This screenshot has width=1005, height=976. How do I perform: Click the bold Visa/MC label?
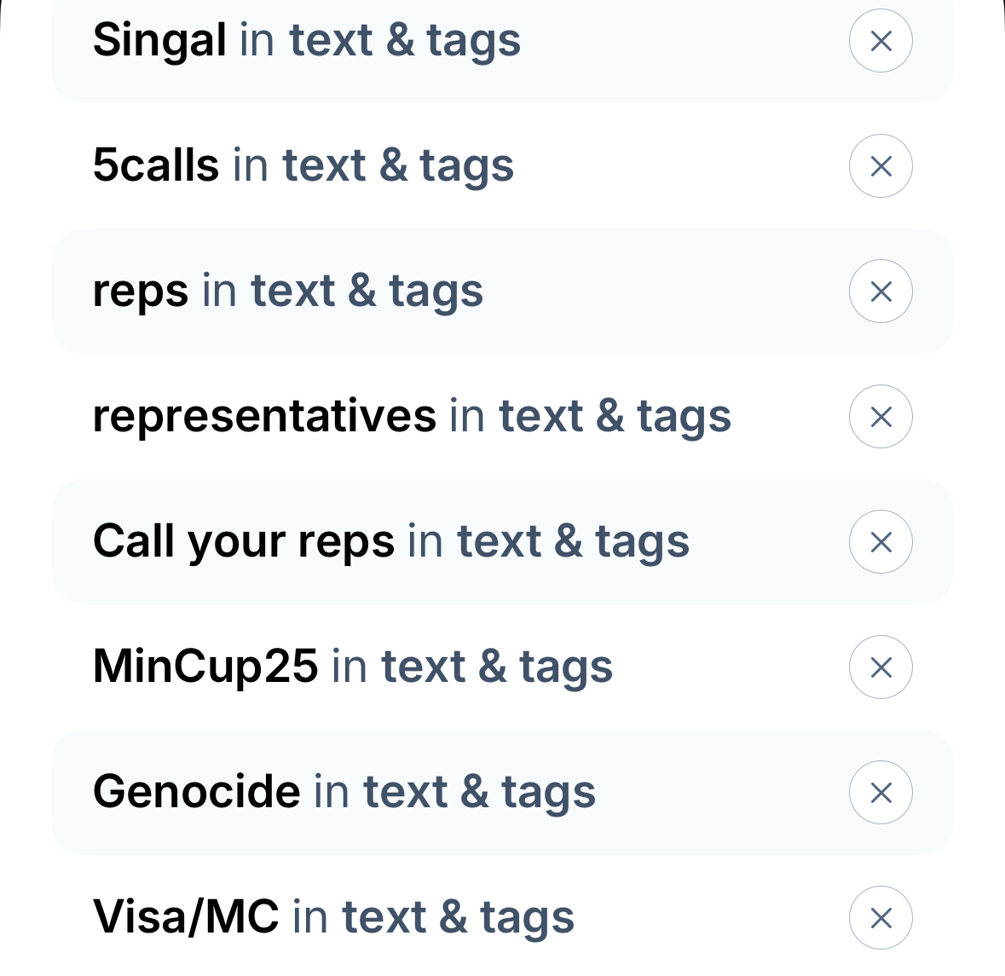186,917
